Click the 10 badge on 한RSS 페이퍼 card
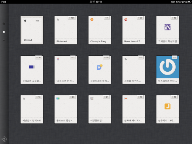This screenshot has width=192, height=144. click(140, 97)
